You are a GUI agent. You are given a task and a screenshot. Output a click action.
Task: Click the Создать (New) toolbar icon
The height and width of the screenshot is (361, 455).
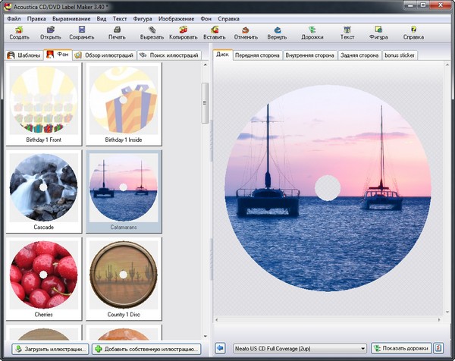pyautogui.click(x=19, y=32)
